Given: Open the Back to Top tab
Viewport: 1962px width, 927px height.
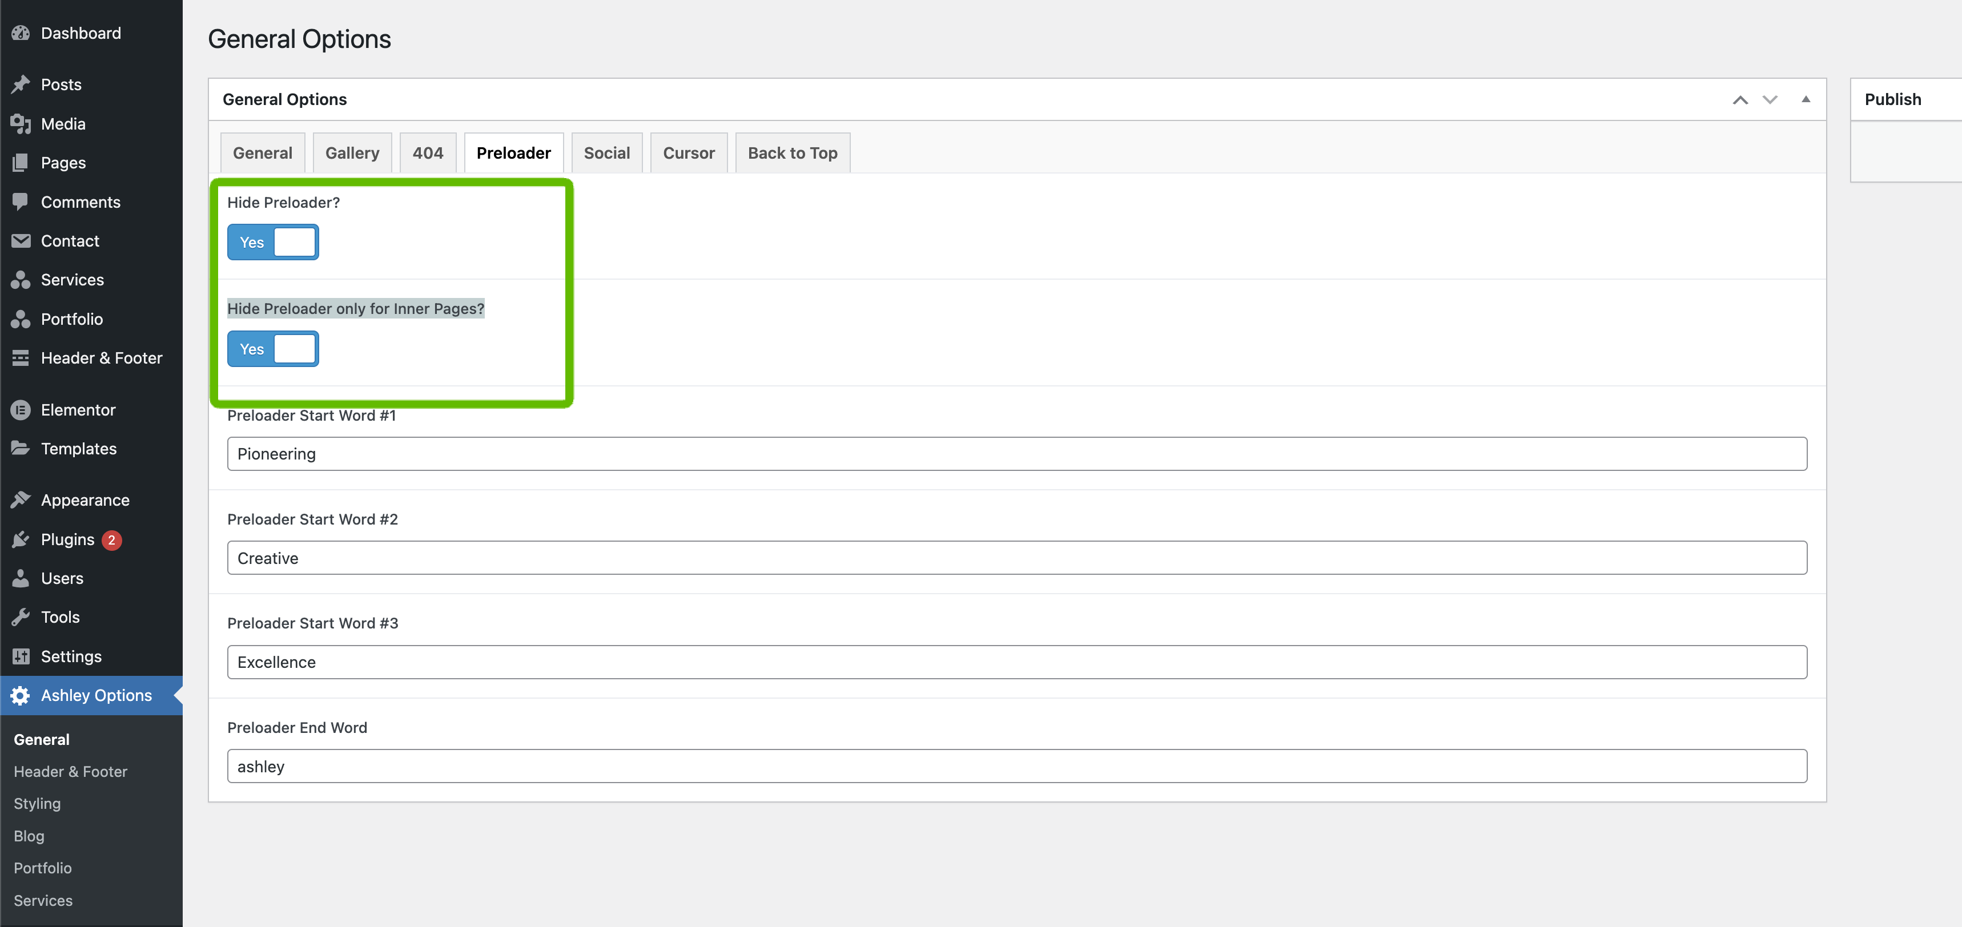Looking at the screenshot, I should pyautogui.click(x=792, y=153).
